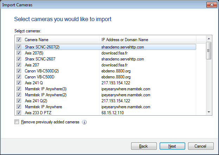Screen dimensions: 219x155
Task: Sort by the Camera Name column header
Action: pos(60,40)
